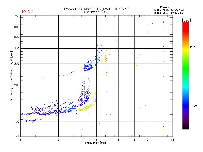Click the '8' frequency axis tick label
The width and height of the screenshot is (203, 152).
tap(134, 140)
